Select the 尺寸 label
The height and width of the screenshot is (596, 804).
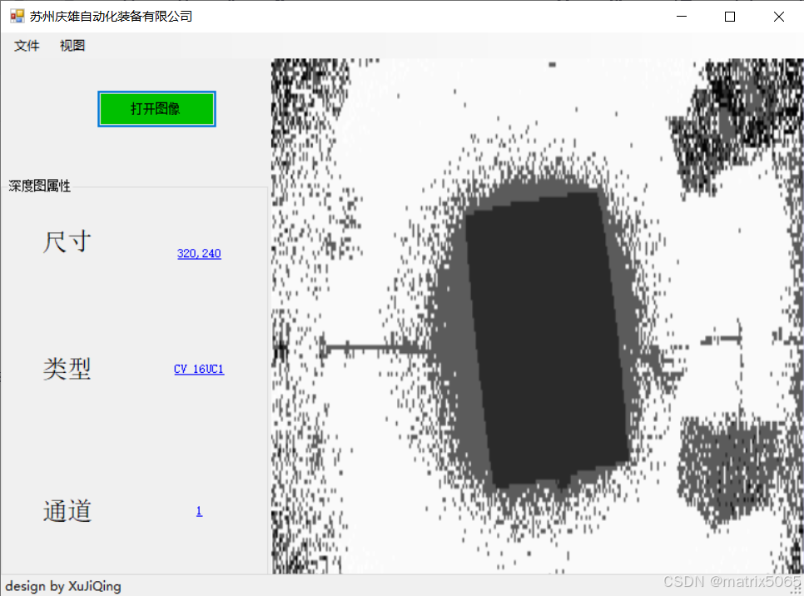pos(67,241)
